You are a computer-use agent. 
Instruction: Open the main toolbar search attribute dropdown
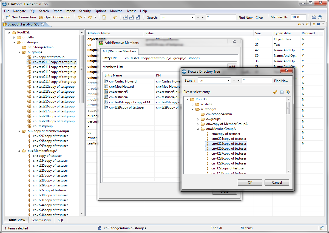tap(192, 17)
